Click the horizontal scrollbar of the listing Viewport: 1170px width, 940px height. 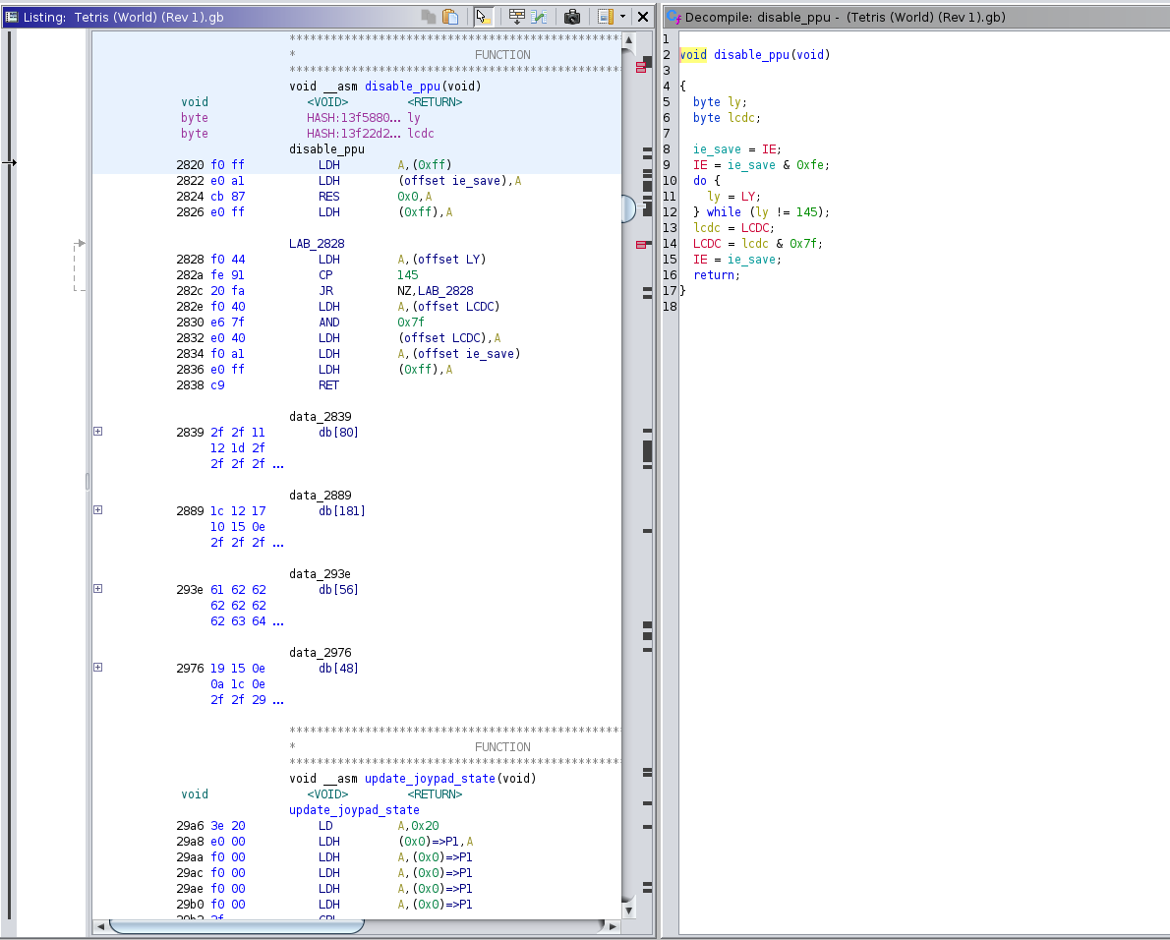pos(236,926)
